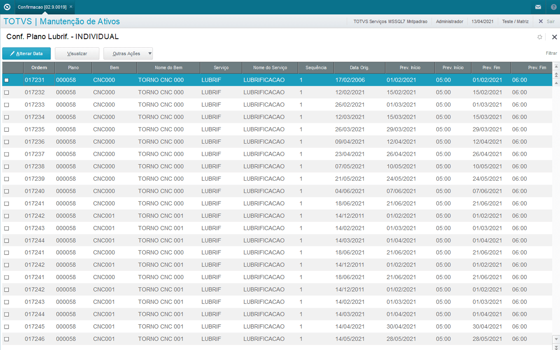
Task: Open the Filtrar filter link
Action: tap(551, 53)
